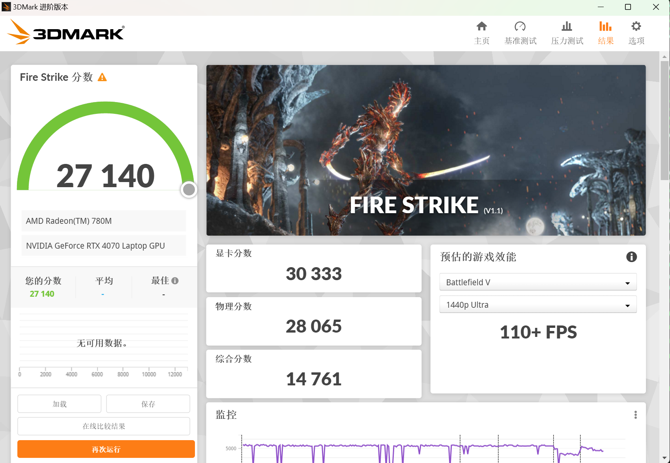The width and height of the screenshot is (670, 463).
Task: Click the scrollbar up arrow
Action: click(x=664, y=56)
